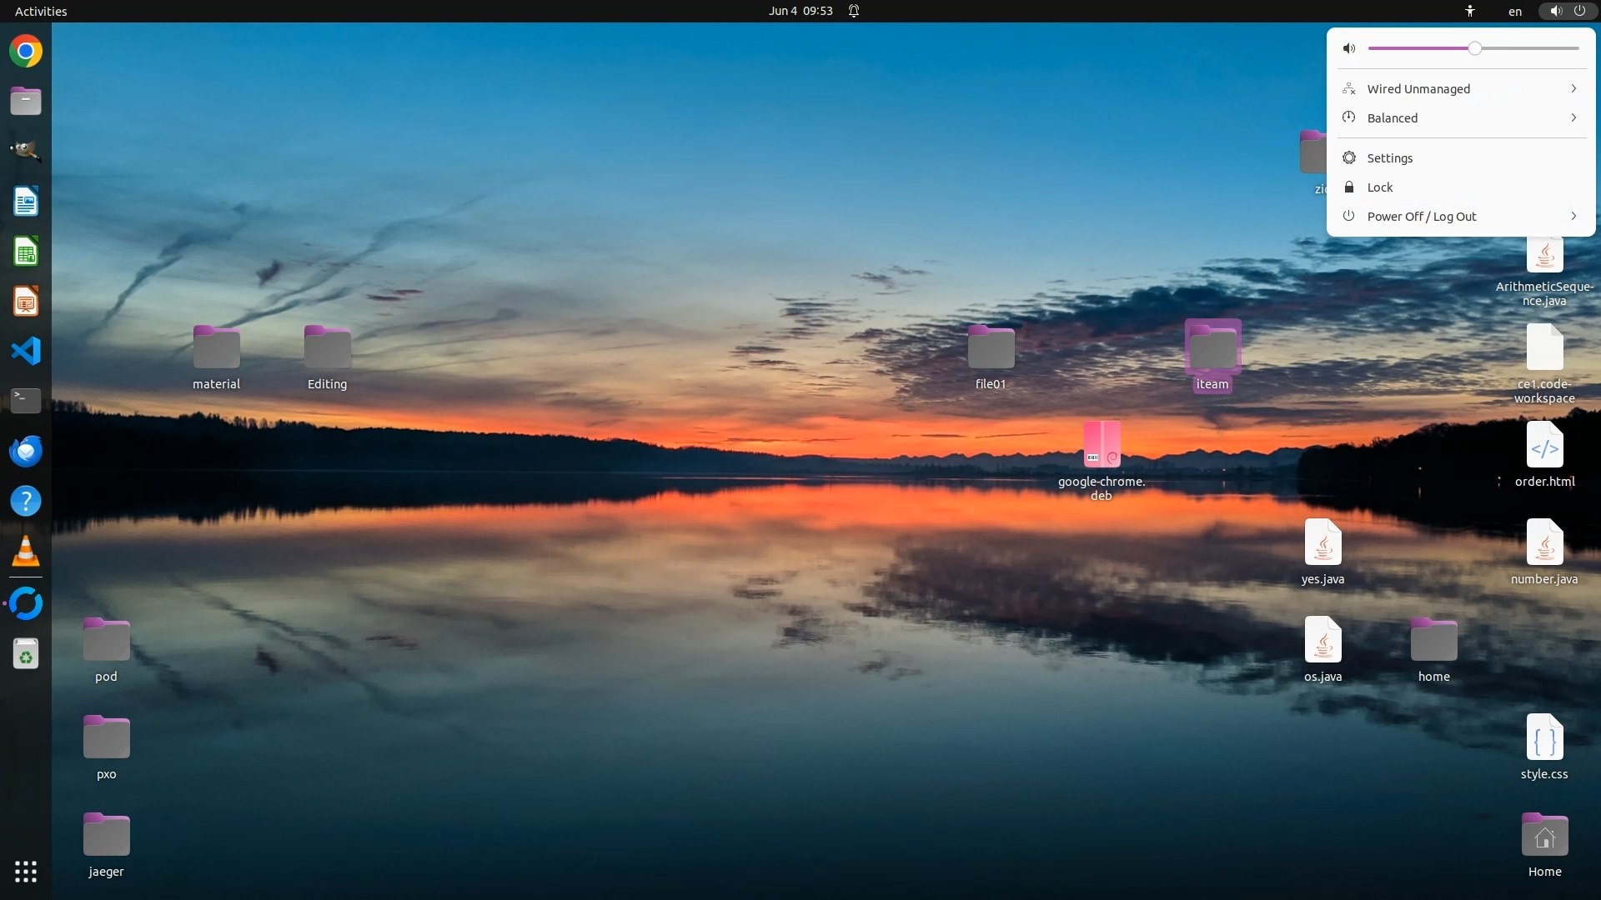Open Settings from system menu
This screenshot has width=1601, height=900.
pyautogui.click(x=1389, y=158)
